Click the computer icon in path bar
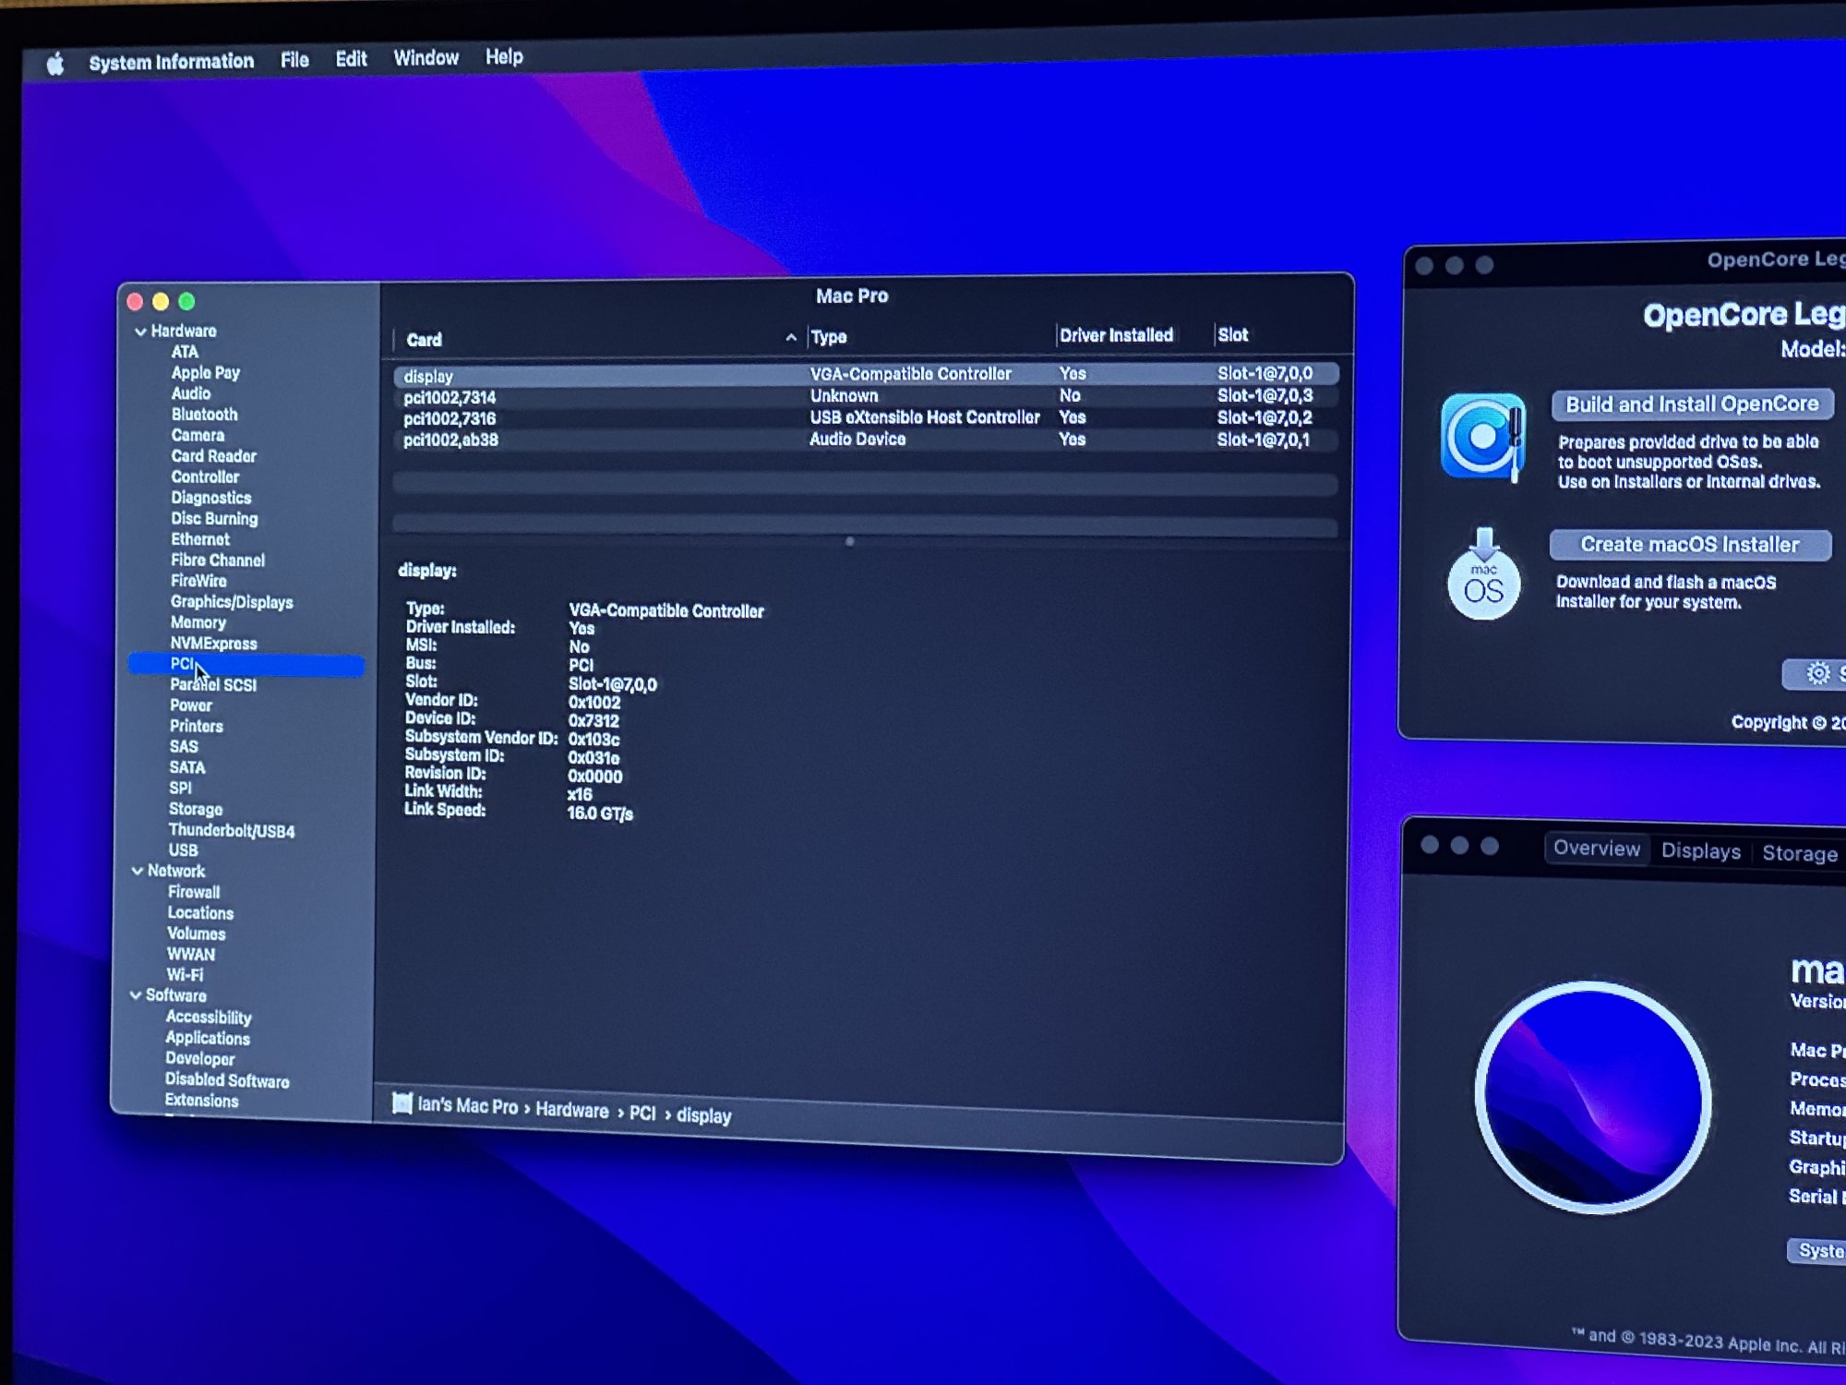This screenshot has height=1385, width=1846. tap(402, 1103)
